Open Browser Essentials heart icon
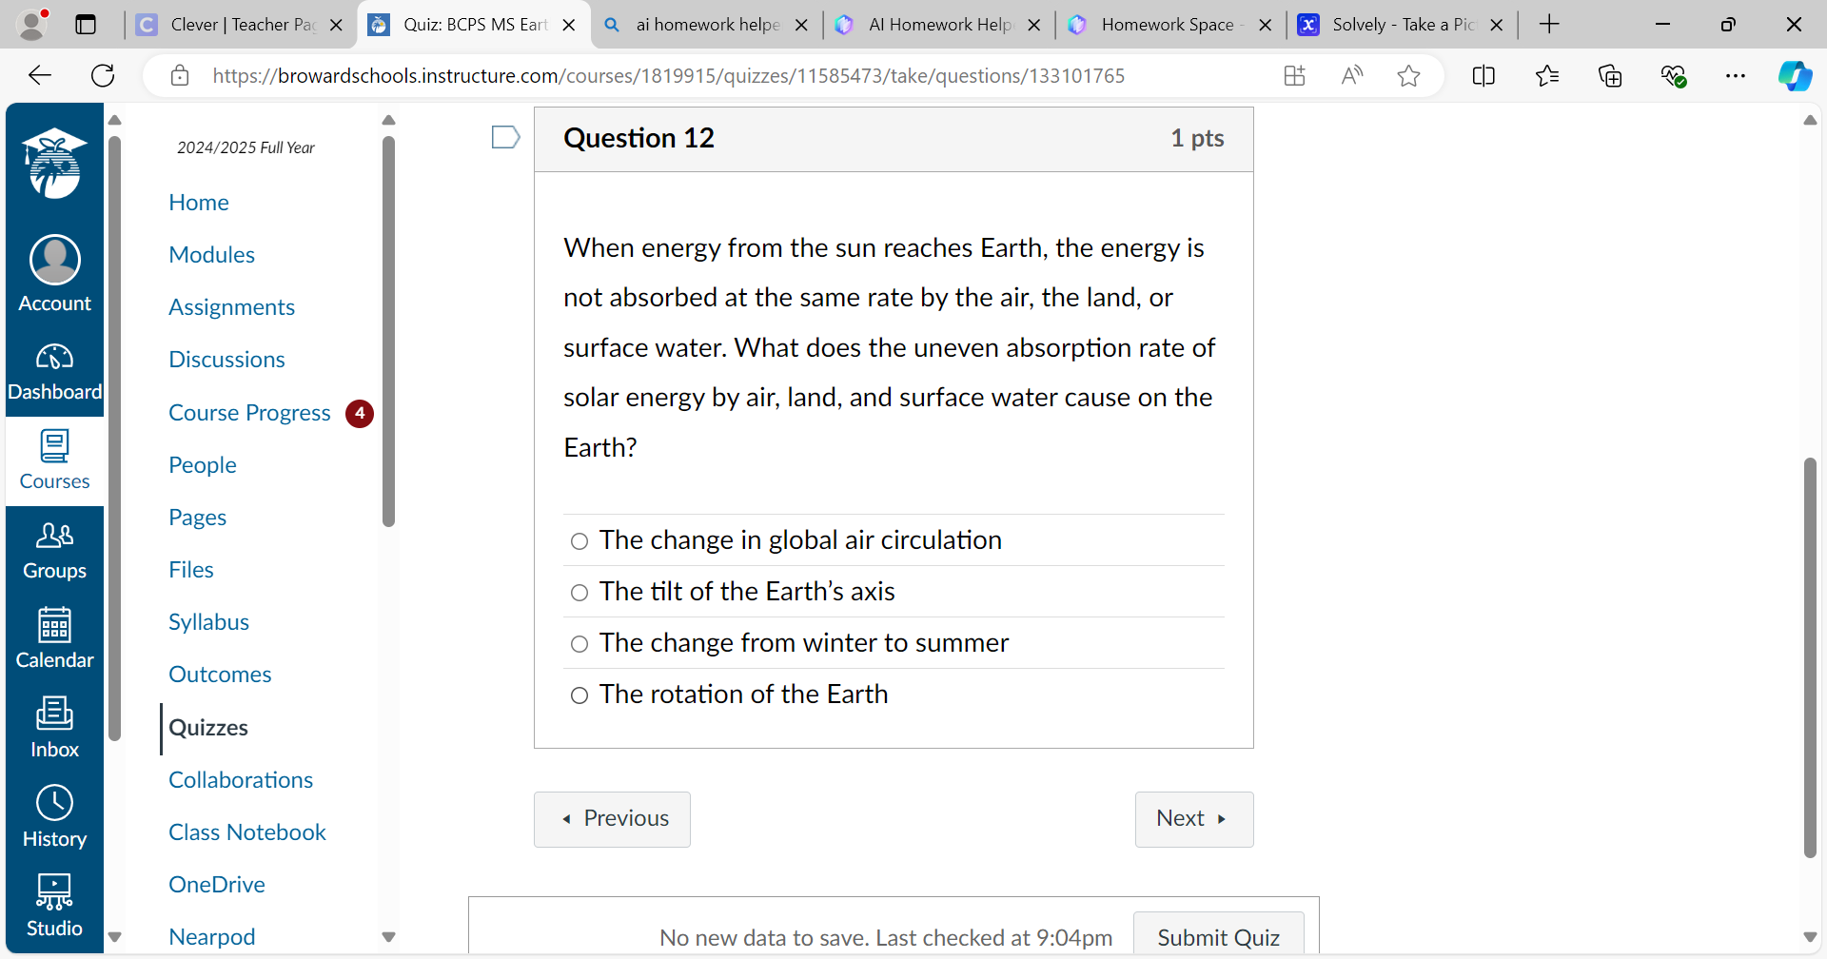Screen dimensions: 1827x959 (x=1674, y=75)
